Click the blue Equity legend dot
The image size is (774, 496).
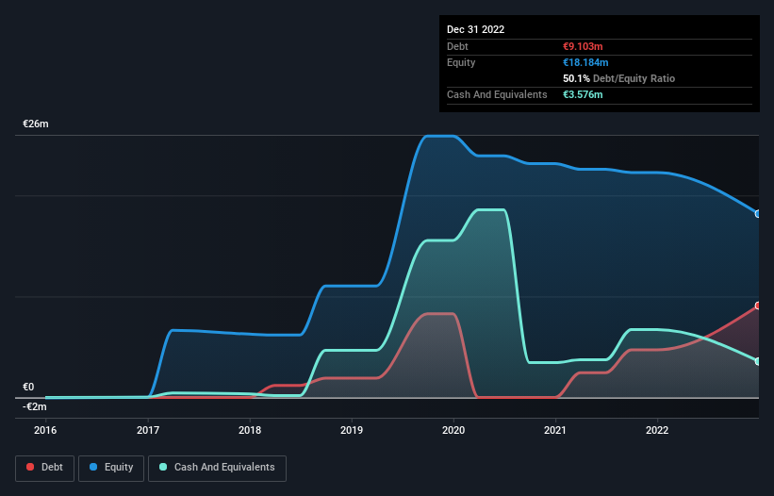[93, 467]
